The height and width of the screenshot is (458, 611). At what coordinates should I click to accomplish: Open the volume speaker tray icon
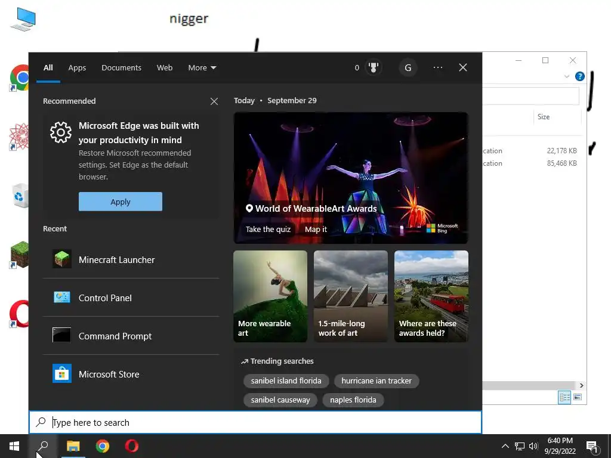pos(533,446)
